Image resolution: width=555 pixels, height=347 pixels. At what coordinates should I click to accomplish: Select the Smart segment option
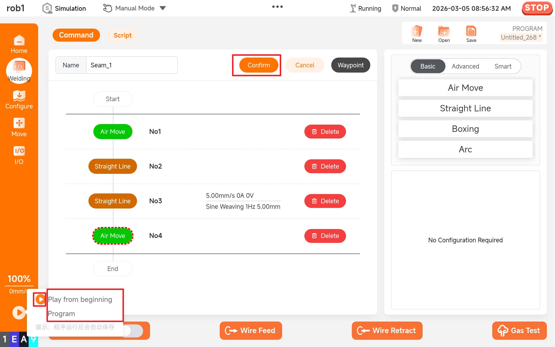click(x=503, y=66)
